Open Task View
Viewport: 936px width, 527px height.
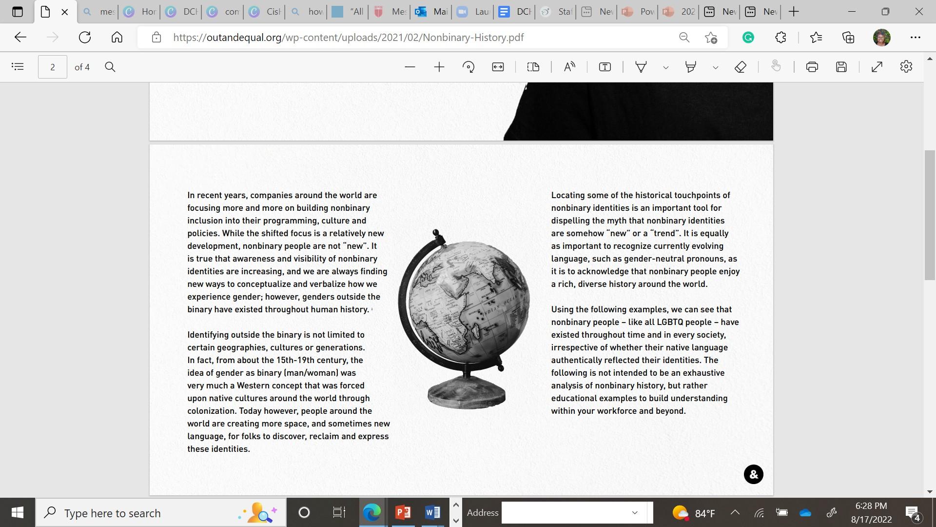pos(339,512)
